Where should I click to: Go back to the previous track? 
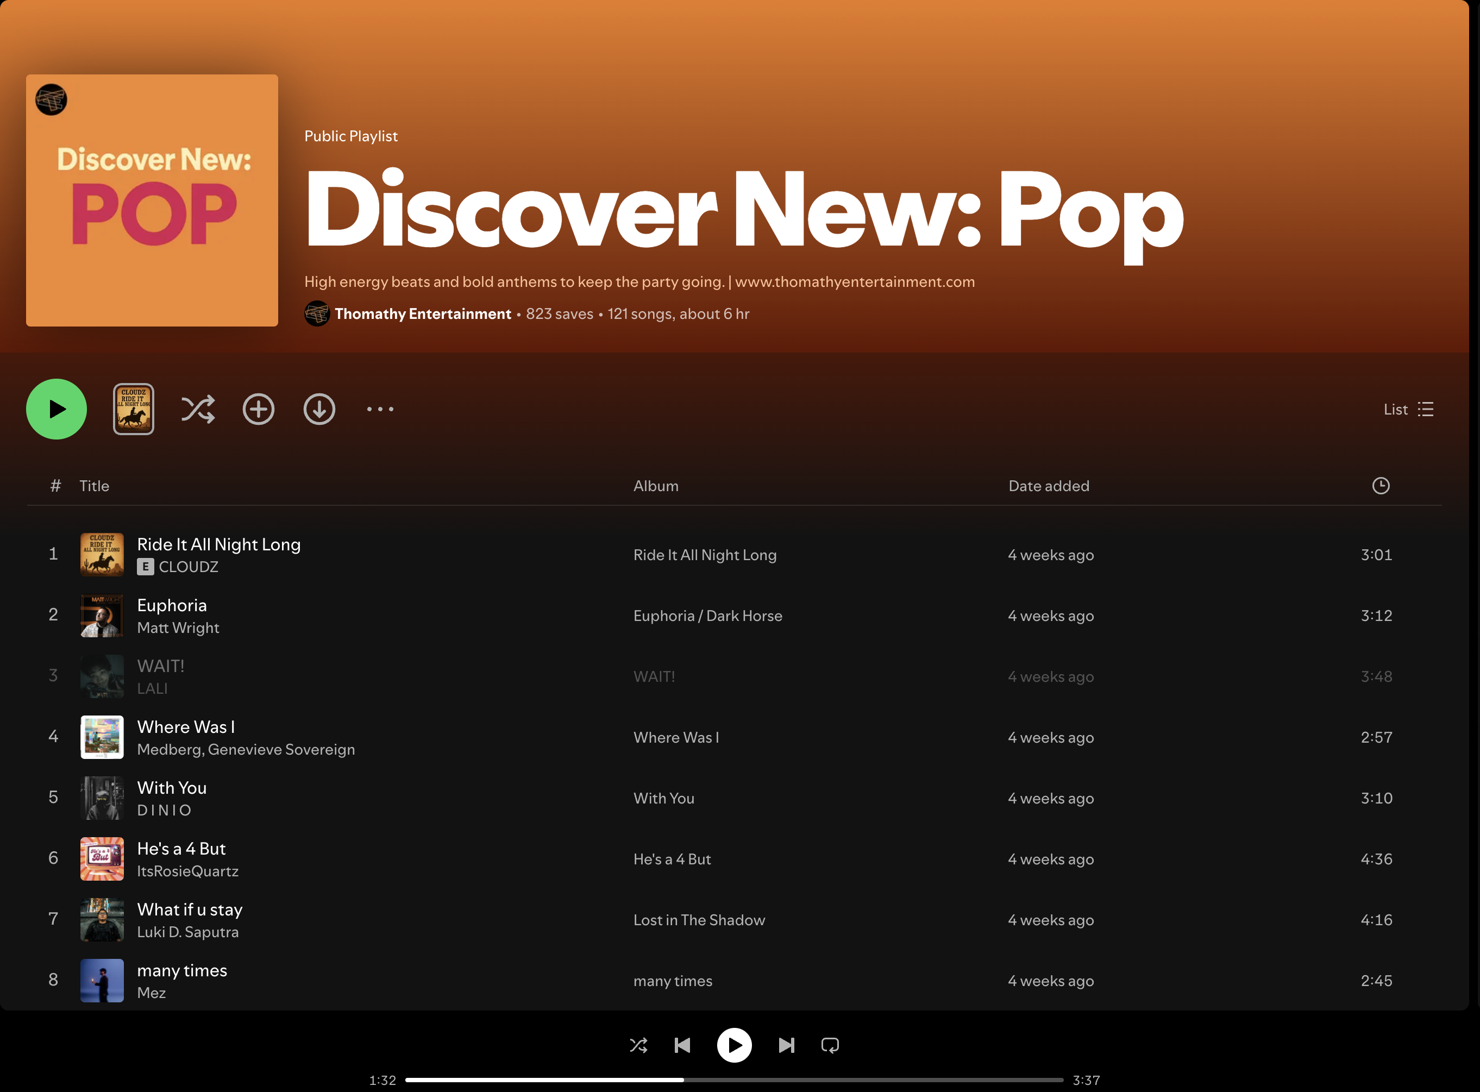pyautogui.click(x=682, y=1045)
